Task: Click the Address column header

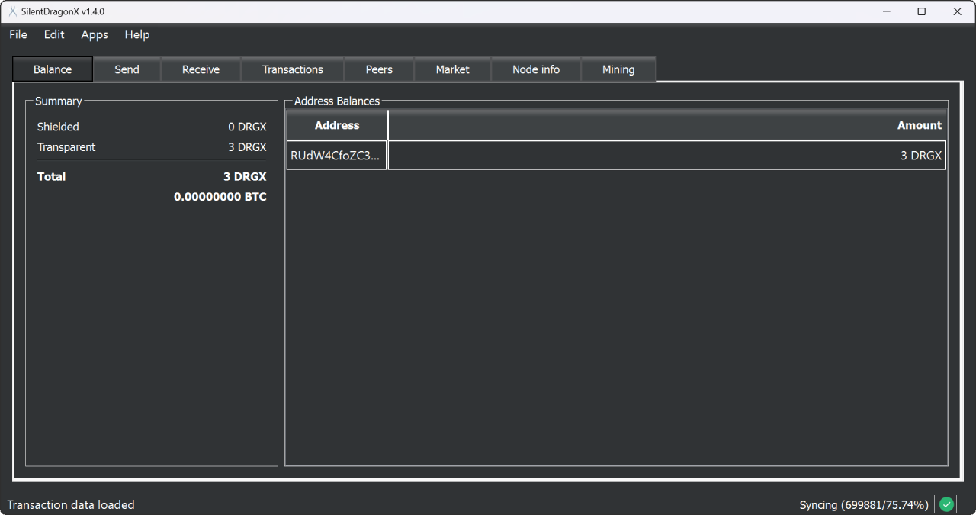Action: 336,125
